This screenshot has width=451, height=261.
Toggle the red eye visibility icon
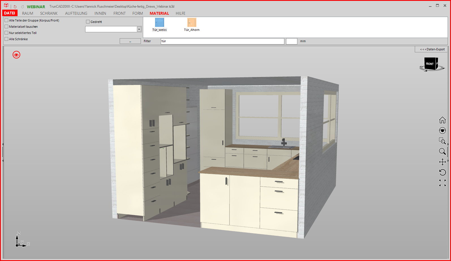pyautogui.click(x=16, y=55)
